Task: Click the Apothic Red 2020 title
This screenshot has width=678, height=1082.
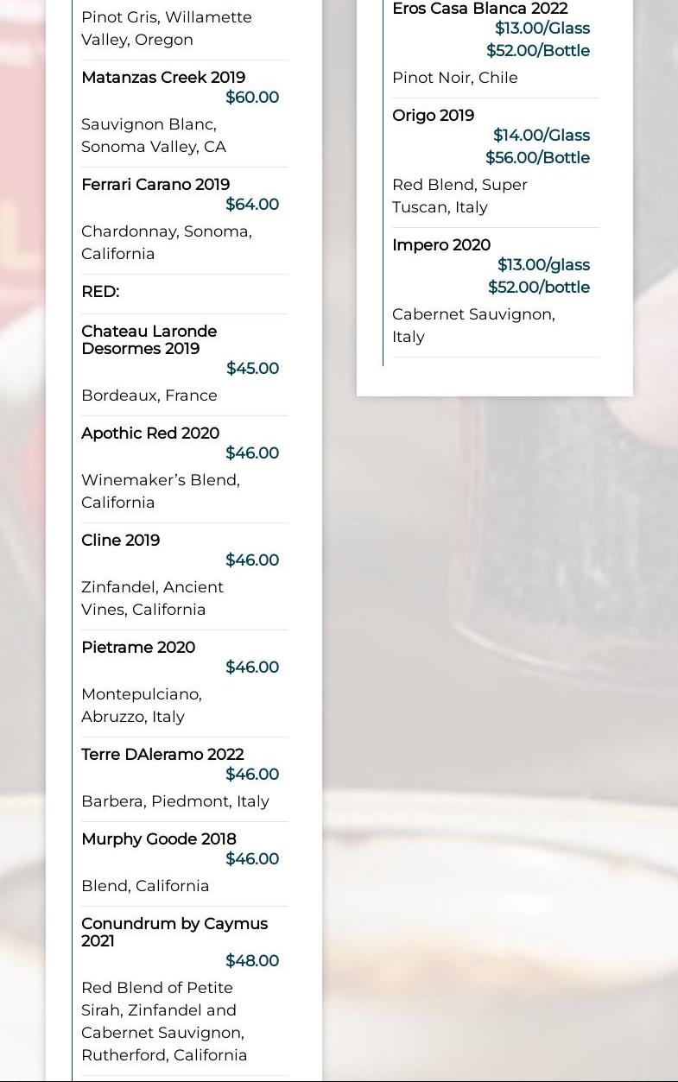Action: pyautogui.click(x=150, y=433)
